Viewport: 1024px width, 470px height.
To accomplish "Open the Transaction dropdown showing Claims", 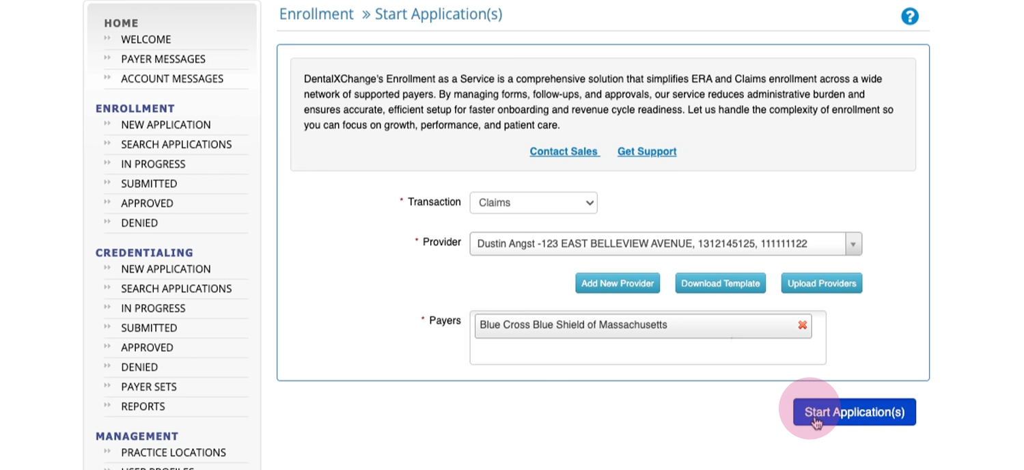I will tap(534, 203).
